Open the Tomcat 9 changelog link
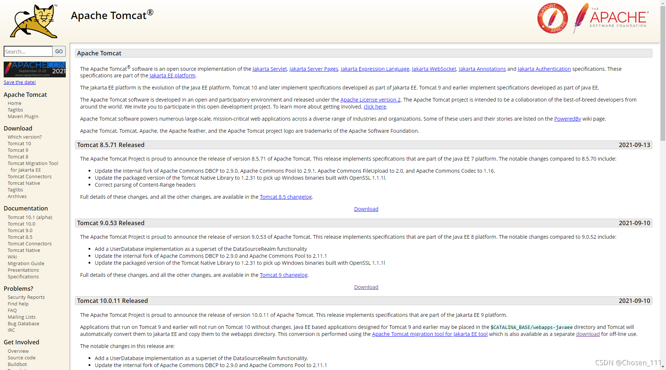The width and height of the screenshot is (666, 370). [284, 275]
